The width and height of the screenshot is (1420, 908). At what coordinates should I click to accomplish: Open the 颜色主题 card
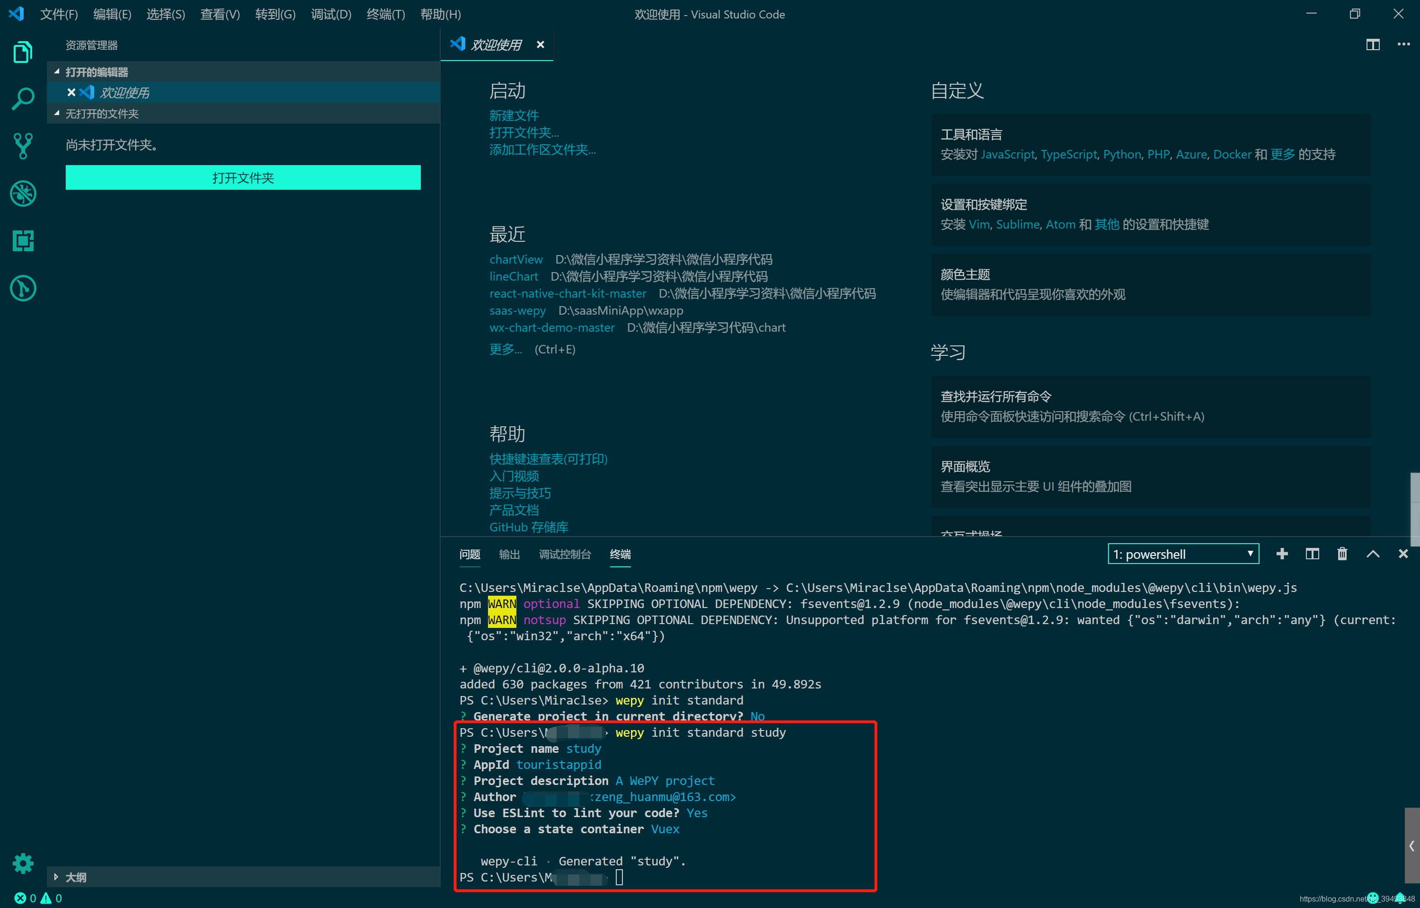click(1151, 284)
